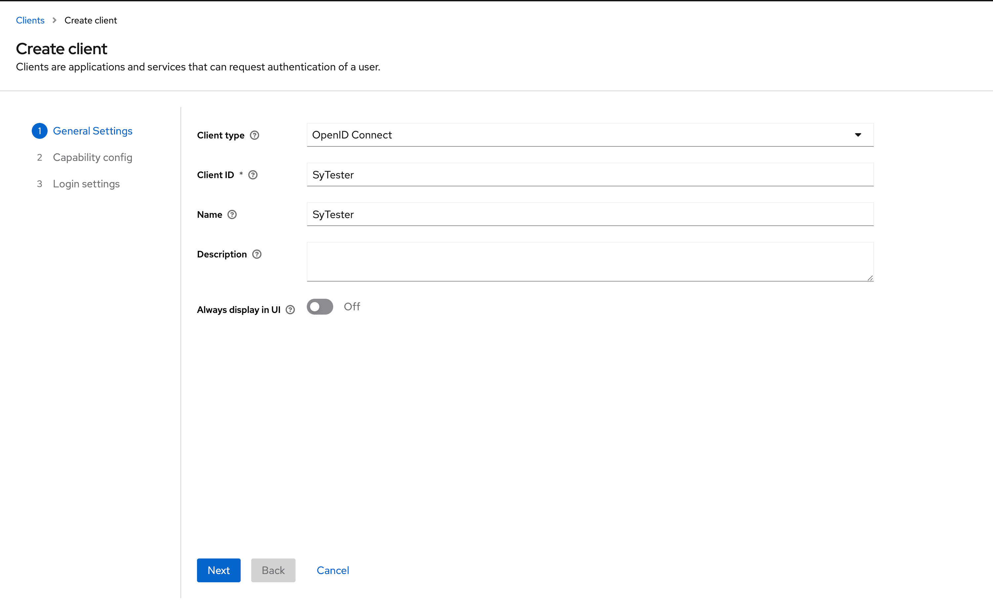Viewport: 993px width, 614px height.
Task: Open the Always display in UI help icon
Action: [290, 309]
